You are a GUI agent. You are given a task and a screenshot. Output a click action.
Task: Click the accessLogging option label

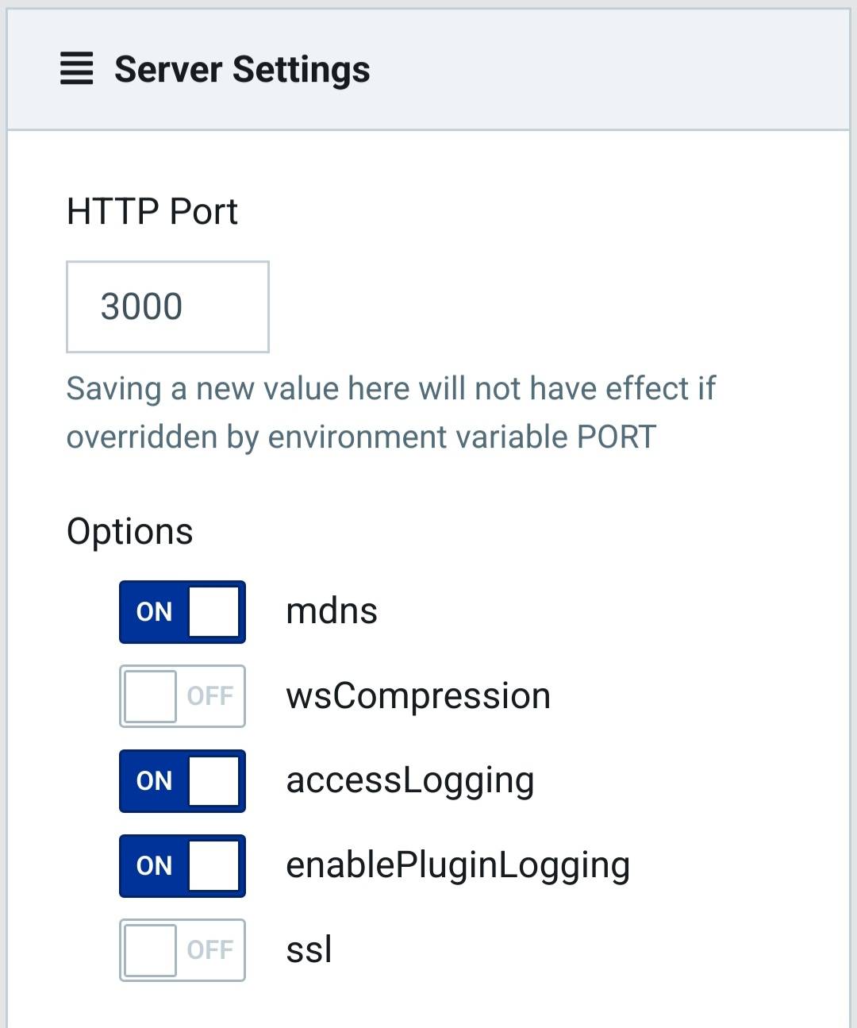pyautogui.click(x=410, y=782)
